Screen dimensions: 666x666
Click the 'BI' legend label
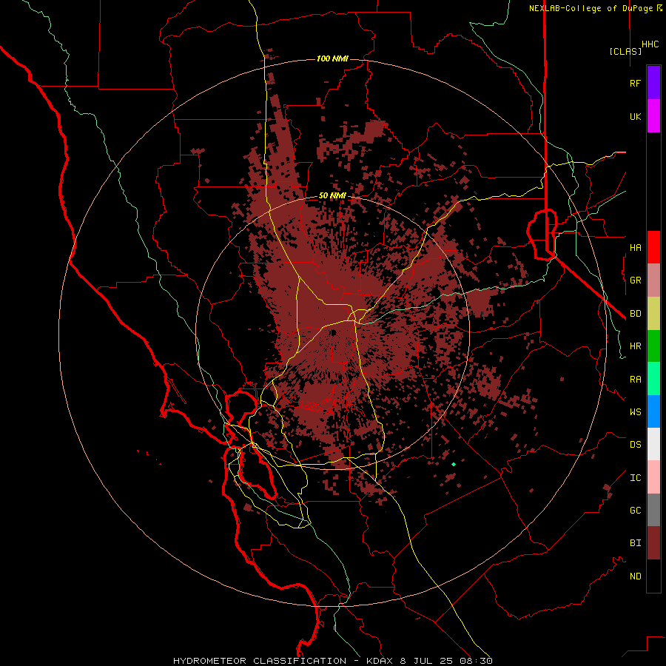coord(635,543)
